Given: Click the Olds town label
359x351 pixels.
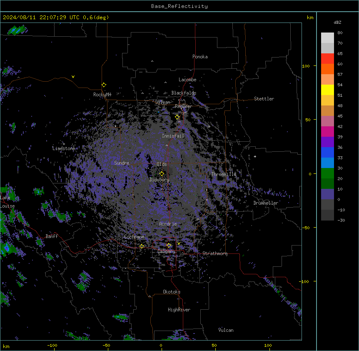Looking at the screenshot, I should coord(162,164).
